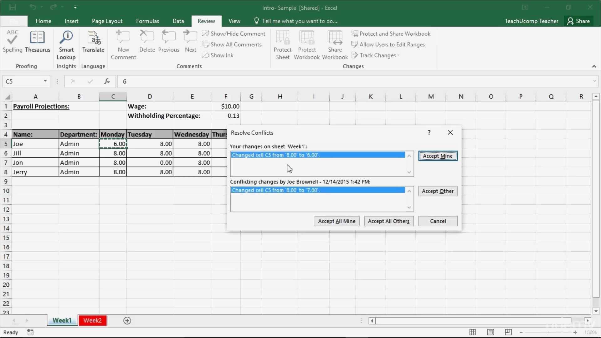The image size is (601, 338).
Task: Expand the Name Box dropdown
Action: pos(45,81)
